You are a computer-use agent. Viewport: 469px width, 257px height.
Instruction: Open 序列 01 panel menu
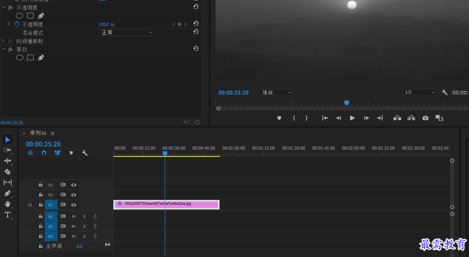(x=53, y=133)
